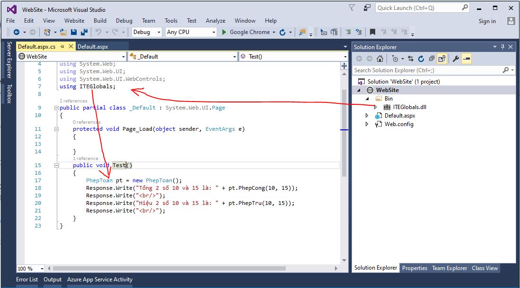Open the Toolbox side tab
Screen dimensions: 520x288
(x=9, y=93)
